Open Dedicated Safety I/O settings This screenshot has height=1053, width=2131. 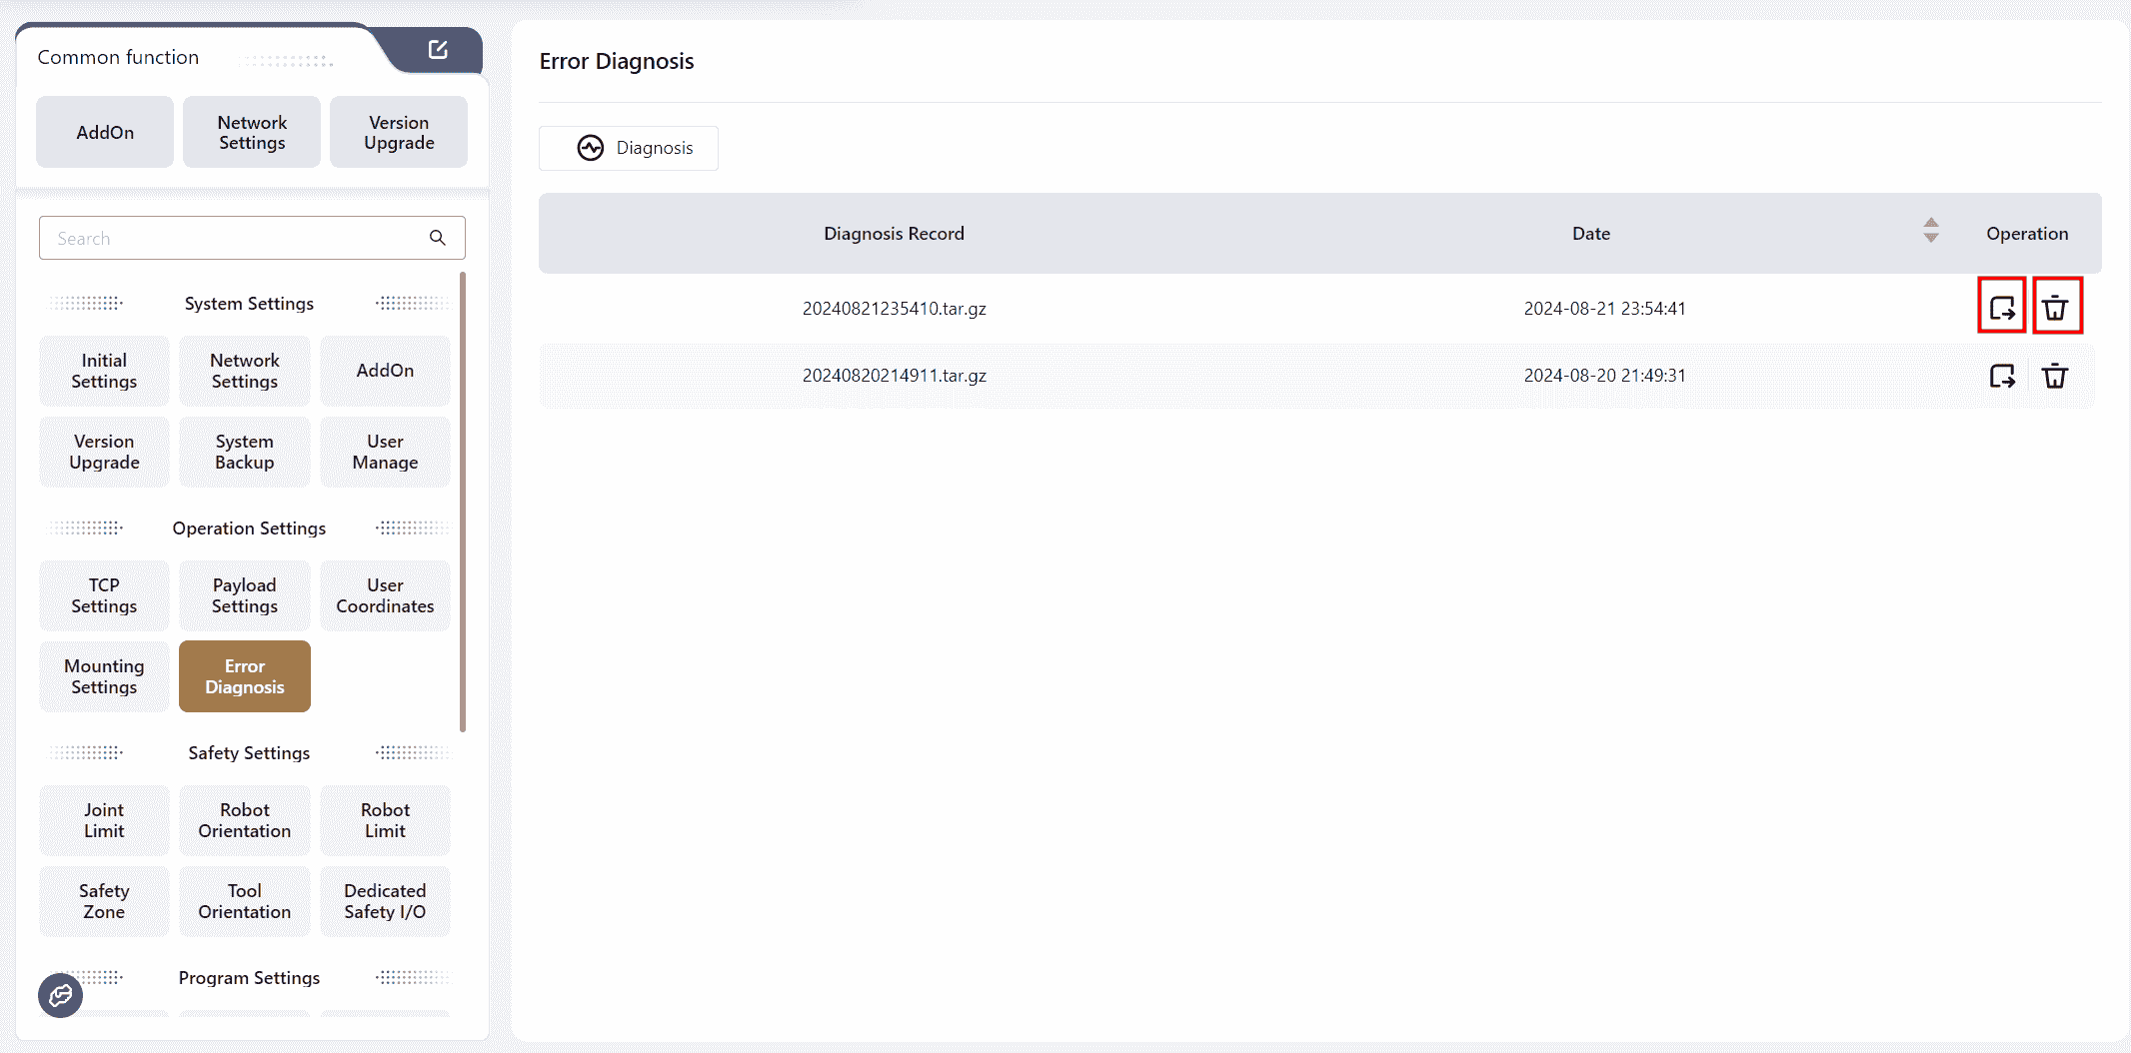pyautogui.click(x=385, y=901)
